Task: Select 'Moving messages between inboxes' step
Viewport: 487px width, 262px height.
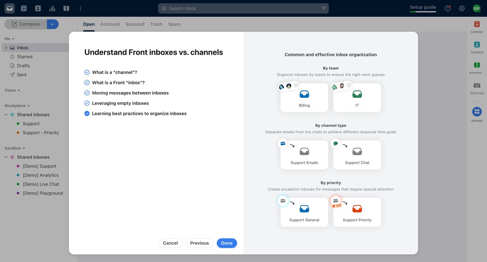Action: pyautogui.click(x=127, y=93)
